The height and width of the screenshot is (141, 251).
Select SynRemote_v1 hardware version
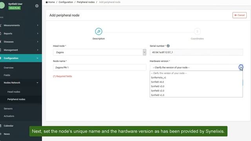(196, 78)
